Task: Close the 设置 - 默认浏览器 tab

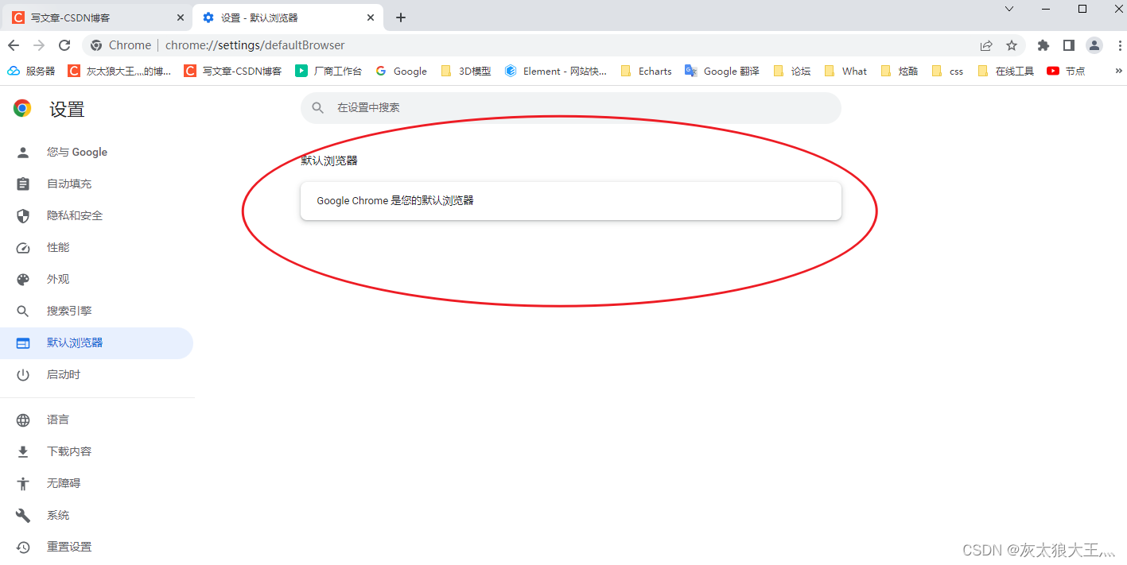Action: [x=371, y=17]
